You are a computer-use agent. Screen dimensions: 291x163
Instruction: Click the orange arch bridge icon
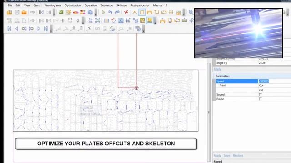pyautogui.click(x=149, y=12)
